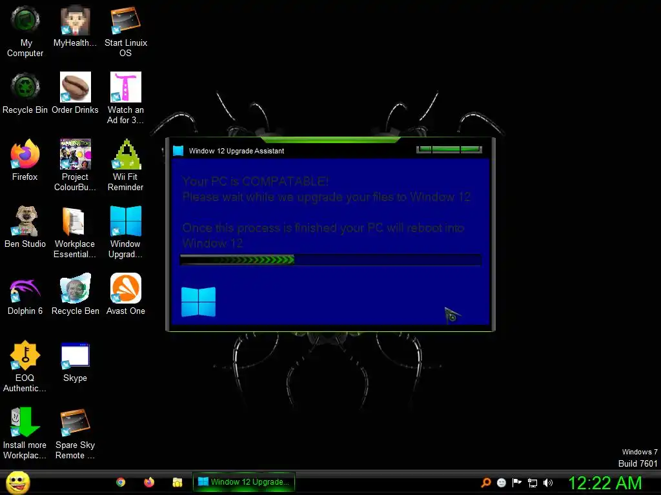Click the 12:22 AM clock

605,483
